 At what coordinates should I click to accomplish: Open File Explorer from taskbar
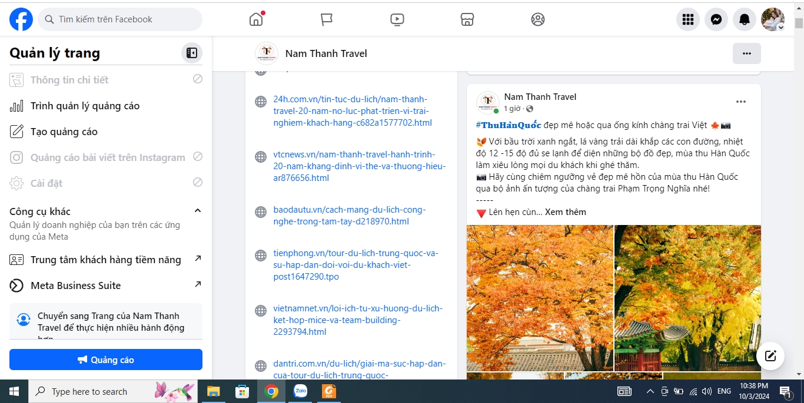coord(213,391)
